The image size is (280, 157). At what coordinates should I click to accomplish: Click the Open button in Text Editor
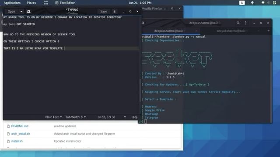coord(11,11)
